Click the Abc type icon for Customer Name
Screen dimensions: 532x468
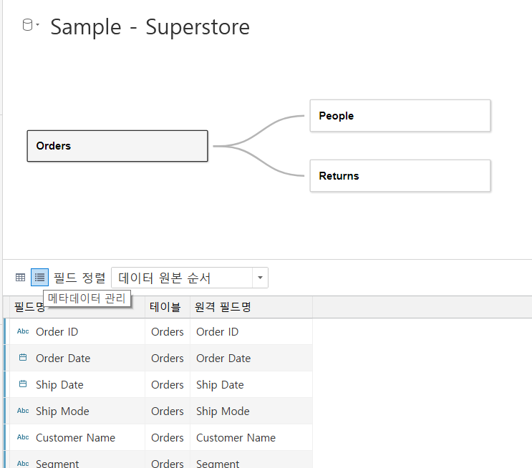[23, 437]
